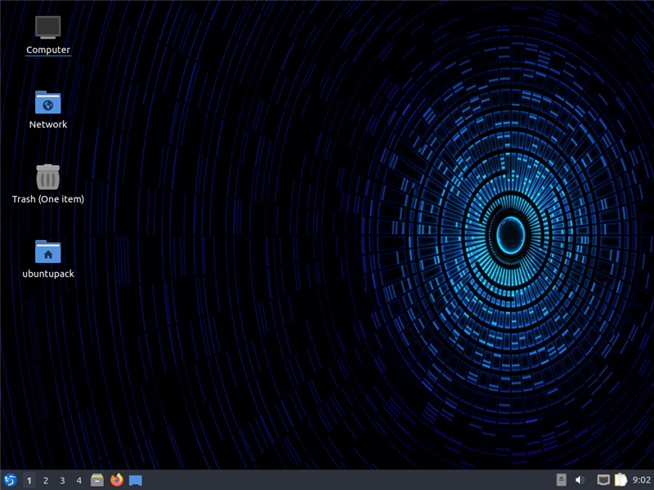Switch to workspace 2

[46, 480]
